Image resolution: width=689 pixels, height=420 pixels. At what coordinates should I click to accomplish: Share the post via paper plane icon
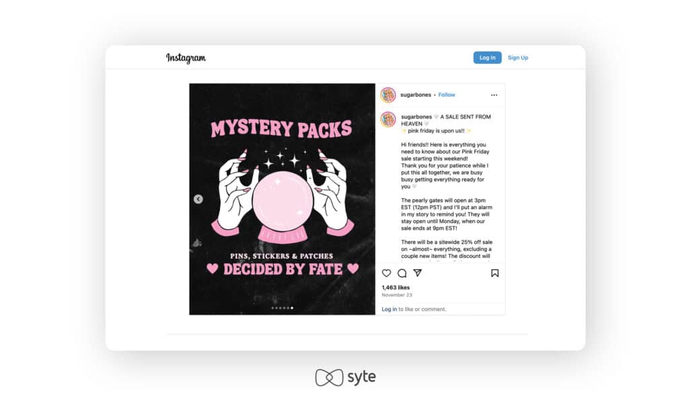417,273
